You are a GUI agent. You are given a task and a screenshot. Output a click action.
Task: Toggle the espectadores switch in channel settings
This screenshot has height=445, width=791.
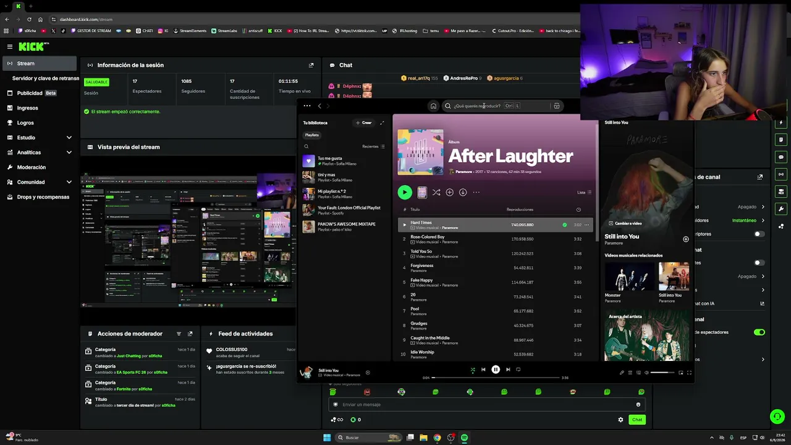[x=759, y=332]
